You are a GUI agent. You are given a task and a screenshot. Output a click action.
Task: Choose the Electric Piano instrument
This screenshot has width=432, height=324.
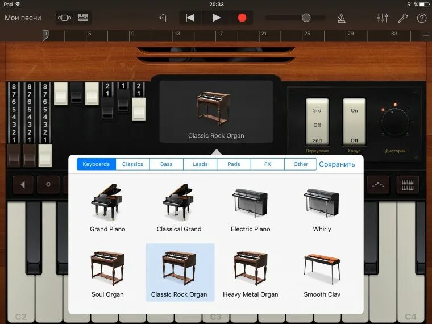click(x=251, y=208)
